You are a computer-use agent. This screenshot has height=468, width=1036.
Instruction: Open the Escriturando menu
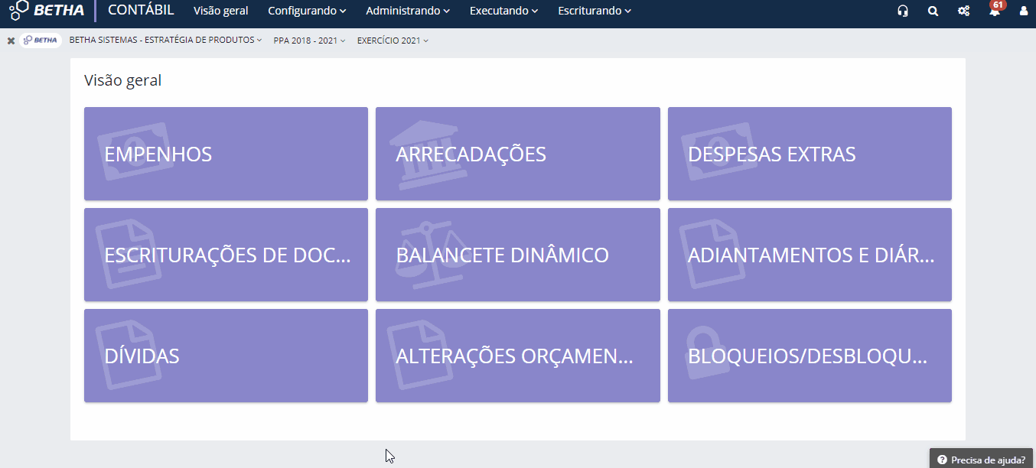594,11
